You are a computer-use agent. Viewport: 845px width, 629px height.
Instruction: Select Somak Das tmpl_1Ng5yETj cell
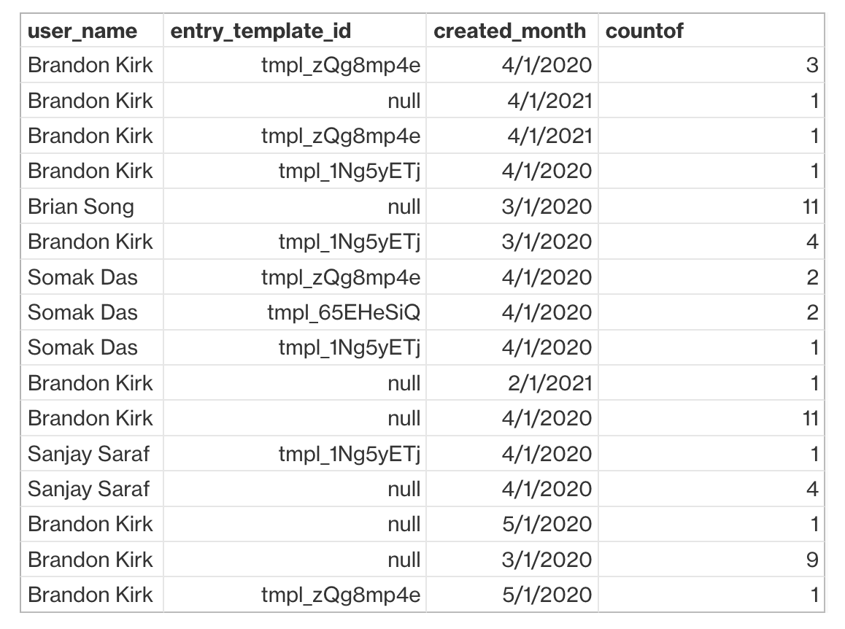click(x=295, y=347)
